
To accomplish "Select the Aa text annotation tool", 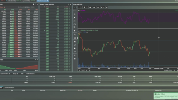I will (x=75, y=21).
